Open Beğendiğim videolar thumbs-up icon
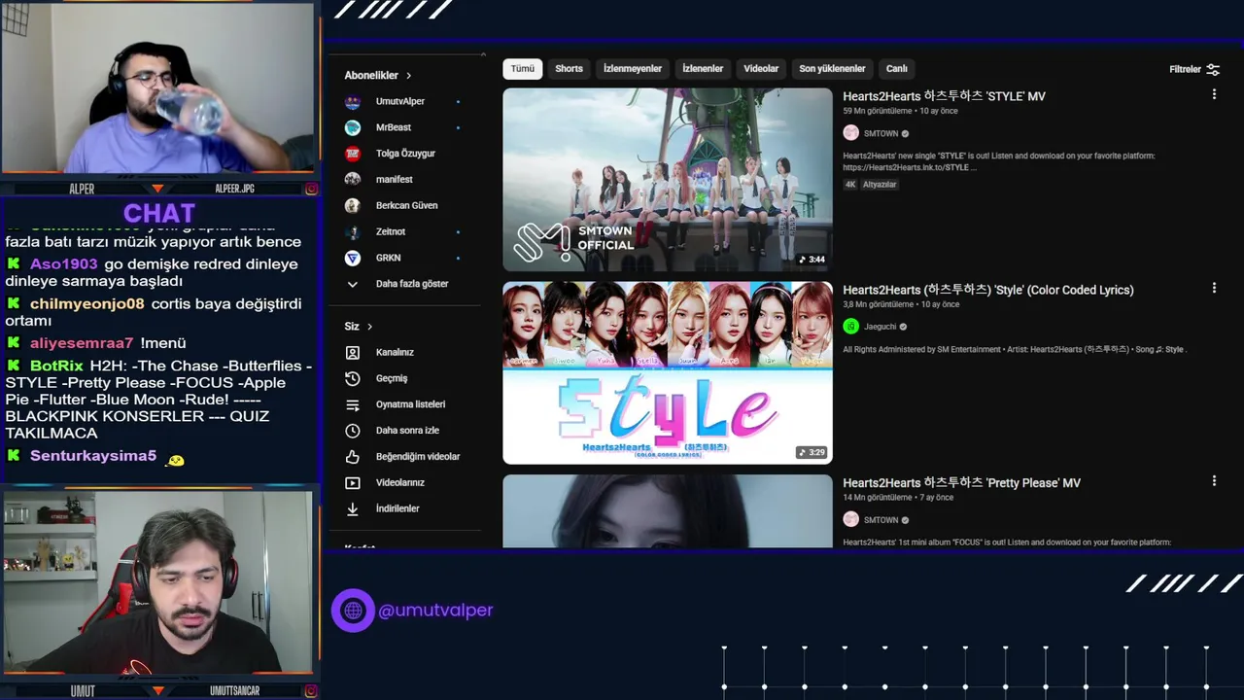Image resolution: width=1244 pixels, height=700 pixels. (353, 456)
